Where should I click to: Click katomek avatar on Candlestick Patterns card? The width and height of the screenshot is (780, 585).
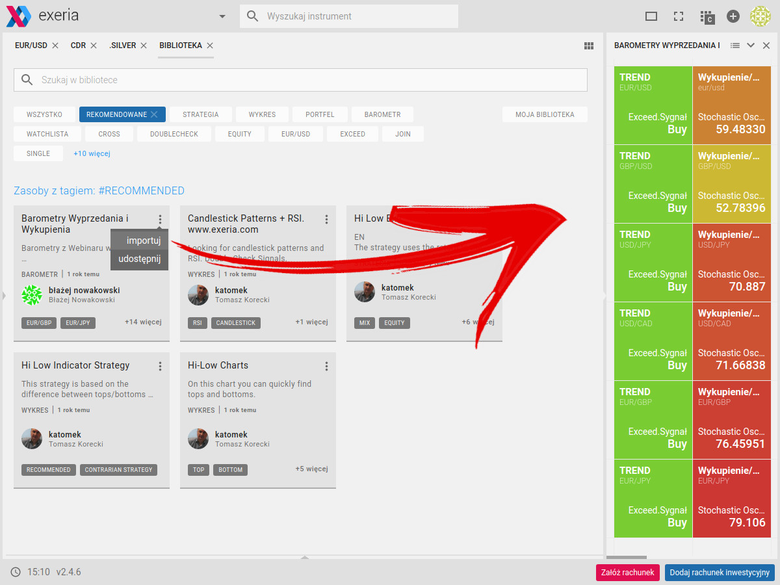tap(198, 294)
